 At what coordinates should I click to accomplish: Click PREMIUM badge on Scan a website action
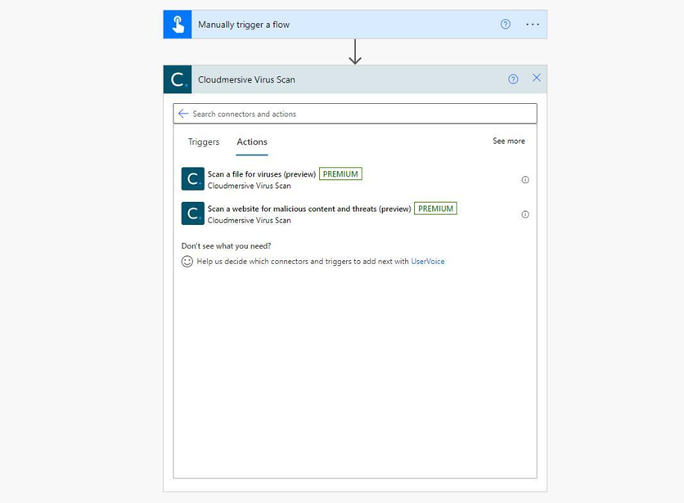(x=435, y=209)
